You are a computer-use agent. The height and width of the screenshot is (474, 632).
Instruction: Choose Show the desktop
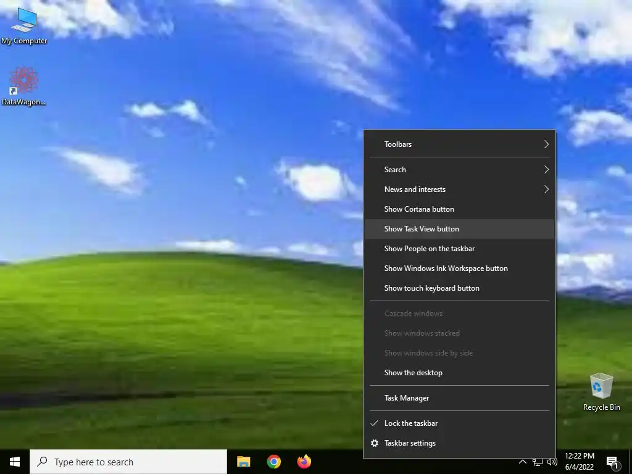[459, 373]
